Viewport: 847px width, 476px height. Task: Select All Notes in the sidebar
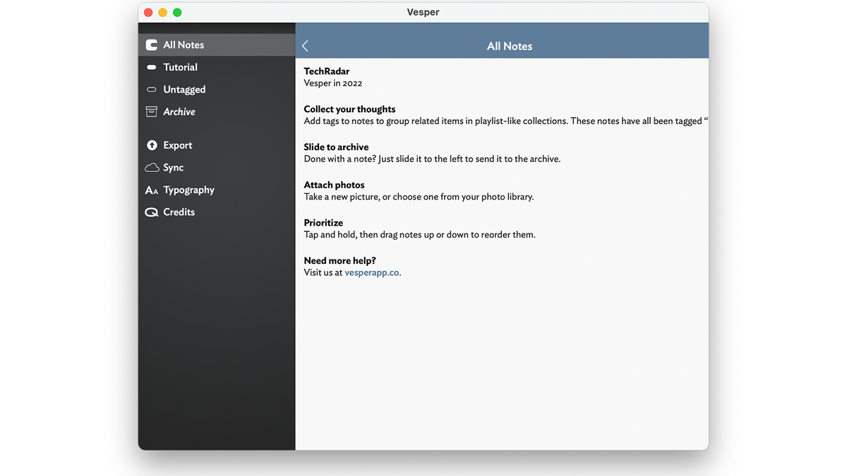tap(184, 45)
